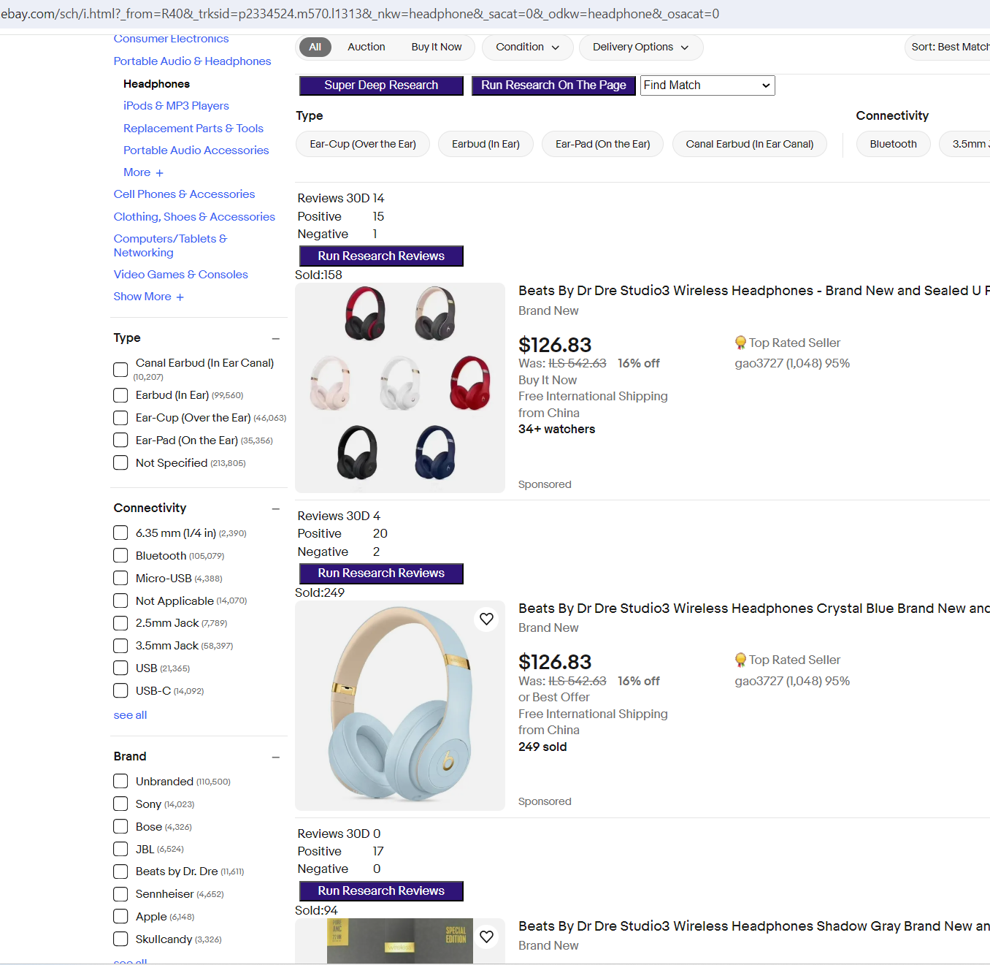
Task: Click see all under Connectivity
Action: (x=130, y=715)
